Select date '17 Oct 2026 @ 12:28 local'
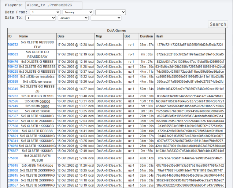The width and height of the screenshot is (233, 188). tap(75, 45)
